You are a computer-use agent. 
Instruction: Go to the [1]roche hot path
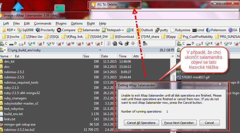pyautogui.click(x=11, y=37)
